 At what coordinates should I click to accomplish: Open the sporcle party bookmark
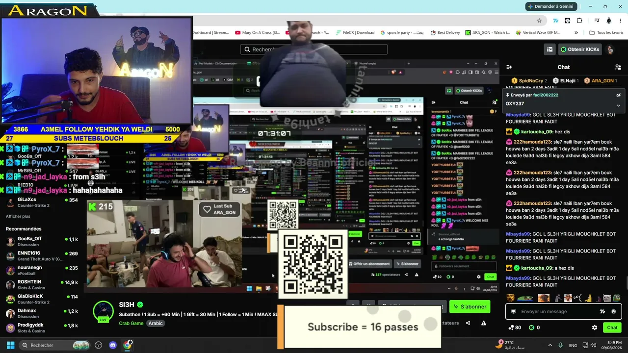click(402, 33)
